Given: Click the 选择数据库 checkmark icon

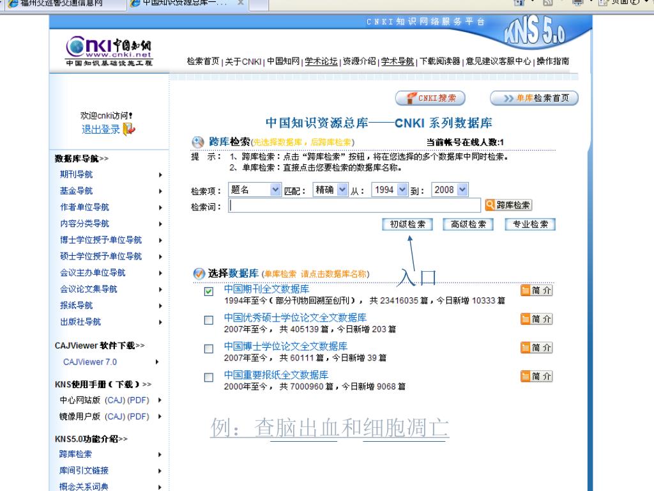Looking at the screenshot, I should 199,274.
